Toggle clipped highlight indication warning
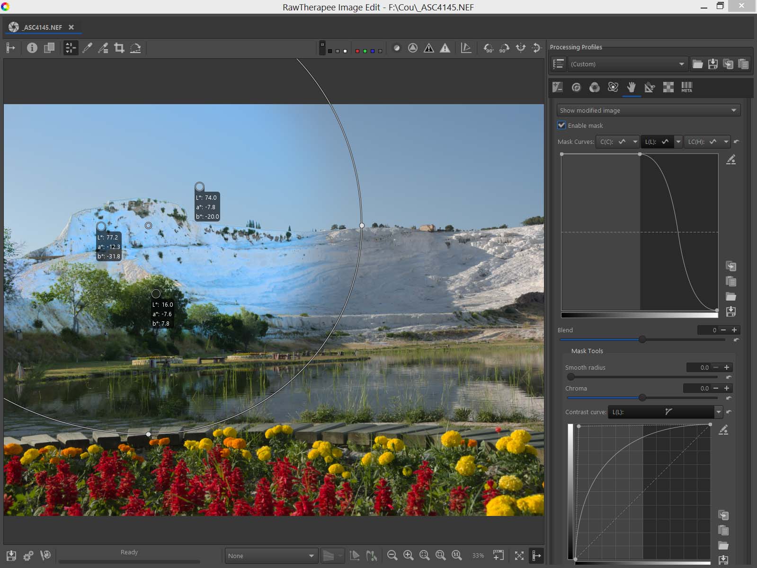This screenshot has height=568, width=757. (x=445, y=48)
